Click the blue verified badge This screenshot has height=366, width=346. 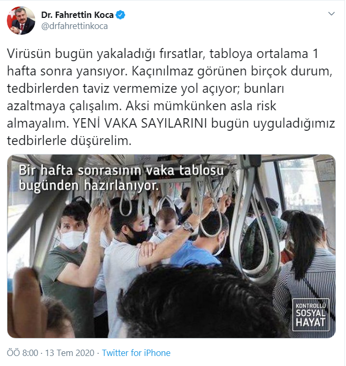(121, 15)
